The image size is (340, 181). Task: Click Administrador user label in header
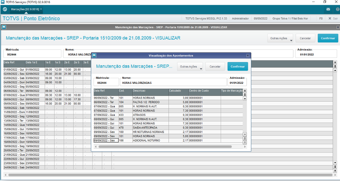click(240, 18)
